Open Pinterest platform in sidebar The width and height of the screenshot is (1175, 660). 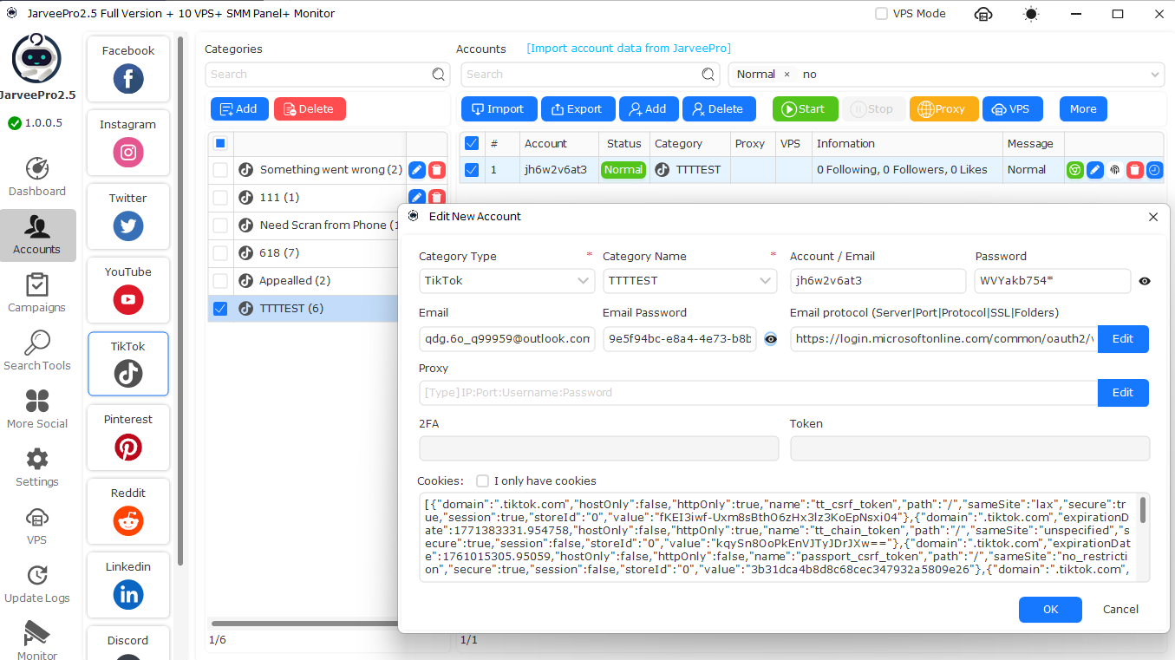click(x=128, y=437)
